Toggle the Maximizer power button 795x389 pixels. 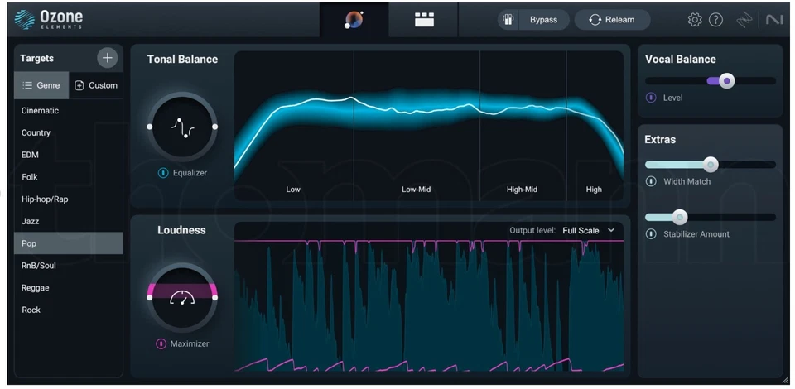[x=161, y=344]
